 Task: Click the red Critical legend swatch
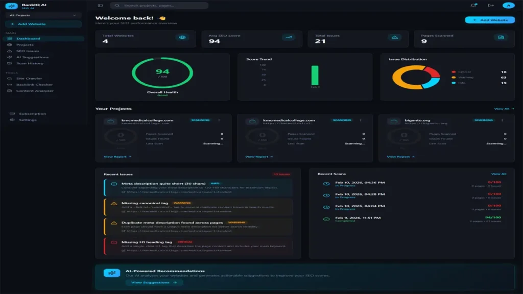pyautogui.click(x=454, y=72)
